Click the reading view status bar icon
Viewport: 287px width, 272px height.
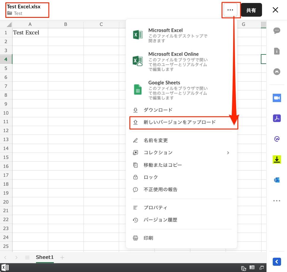point(252,268)
